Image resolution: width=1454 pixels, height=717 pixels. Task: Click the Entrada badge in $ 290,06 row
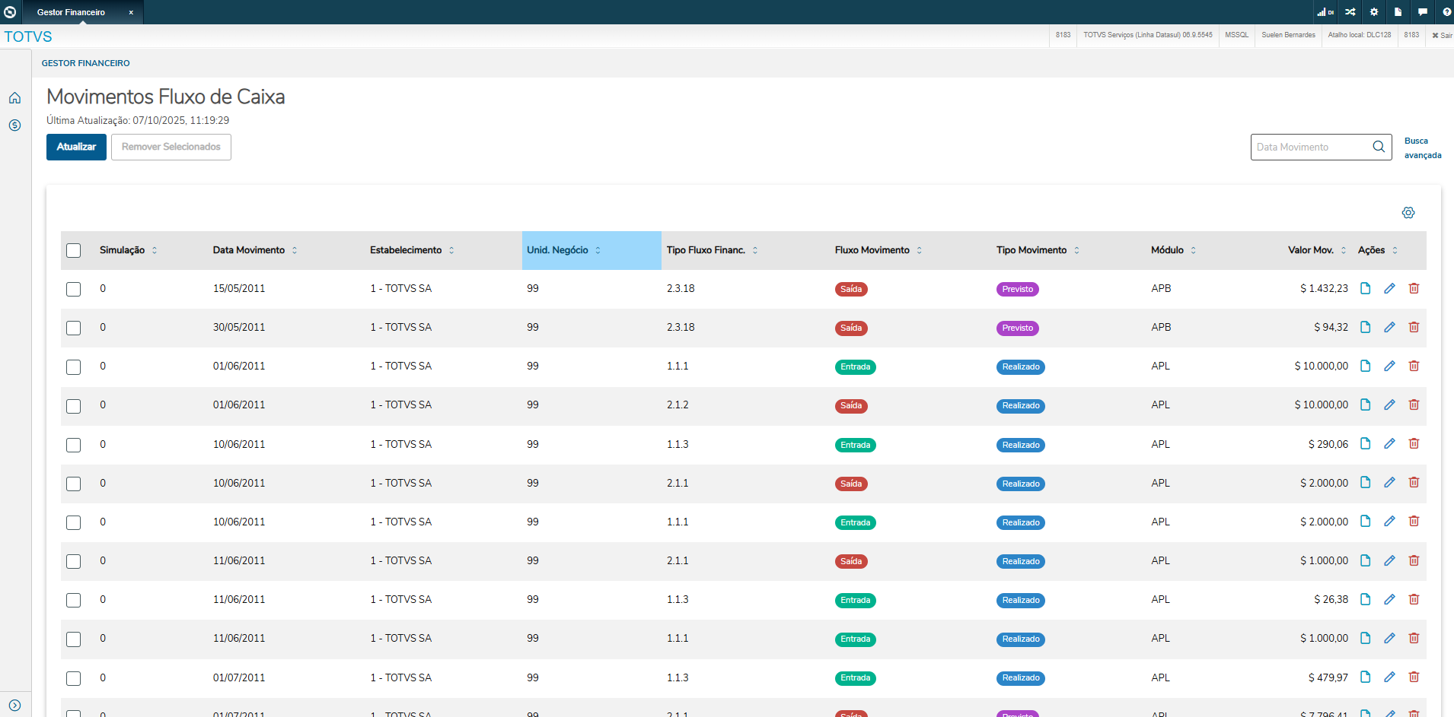855,445
